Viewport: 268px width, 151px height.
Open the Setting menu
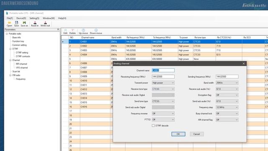(x=34, y=18)
